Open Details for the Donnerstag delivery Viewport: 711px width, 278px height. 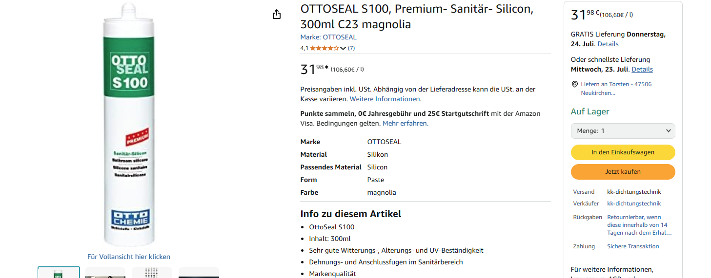(608, 44)
